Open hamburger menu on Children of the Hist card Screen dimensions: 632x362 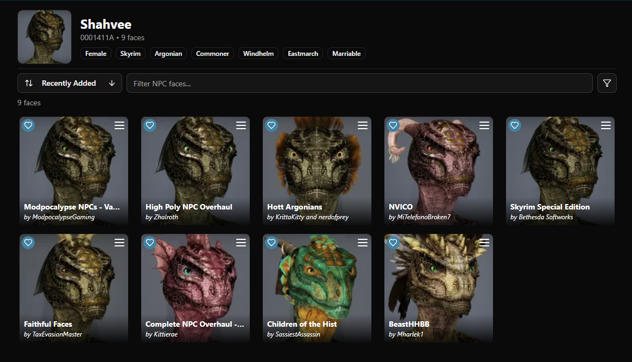point(363,243)
